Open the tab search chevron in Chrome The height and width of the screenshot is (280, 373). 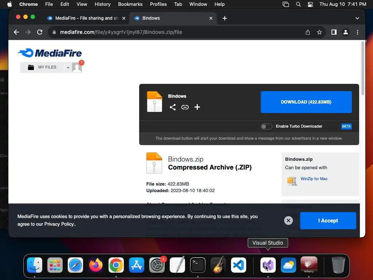click(x=357, y=18)
